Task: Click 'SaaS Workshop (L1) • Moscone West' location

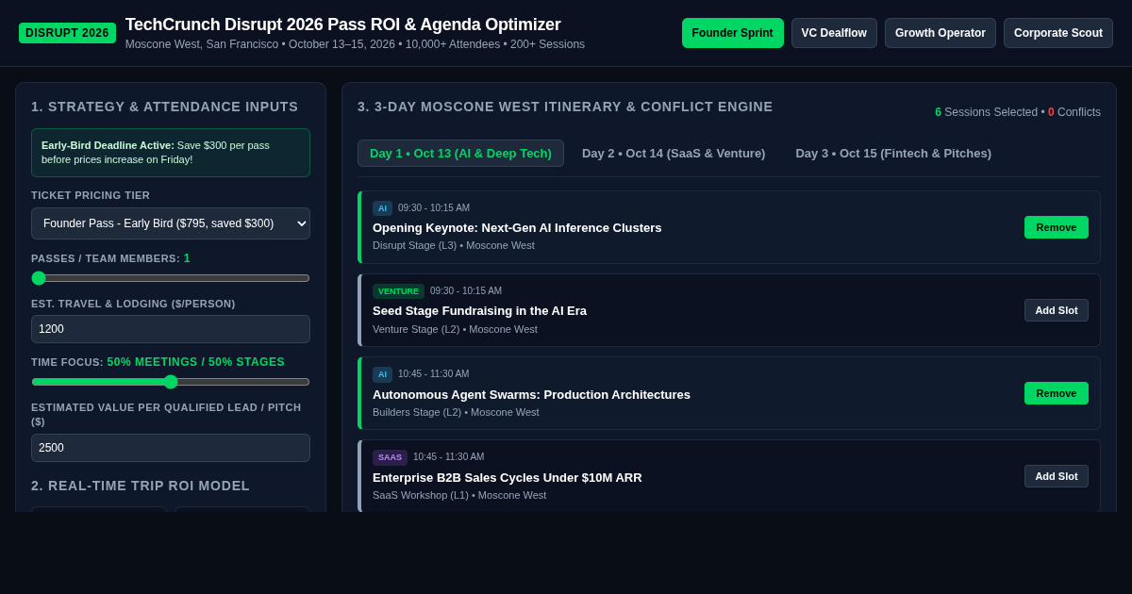Action: (459, 495)
